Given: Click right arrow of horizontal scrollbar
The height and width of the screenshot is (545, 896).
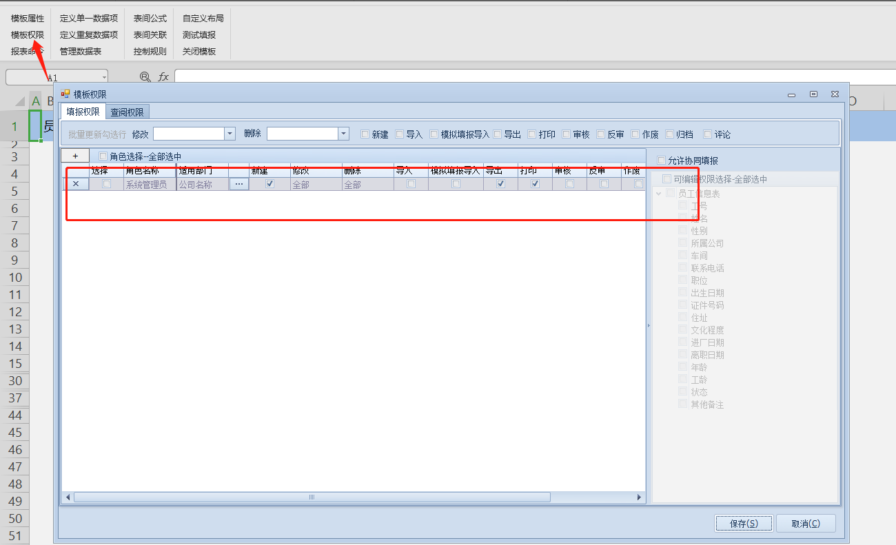Looking at the screenshot, I should click(640, 497).
